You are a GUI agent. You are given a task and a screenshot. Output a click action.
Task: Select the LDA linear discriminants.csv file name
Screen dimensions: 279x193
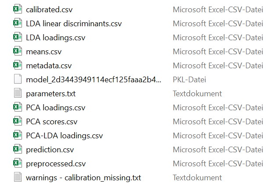click(x=74, y=24)
